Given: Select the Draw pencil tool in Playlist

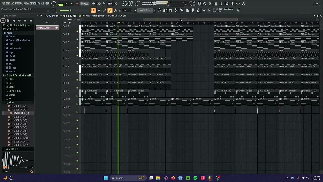Looking at the screenshot, I should point(46,16).
